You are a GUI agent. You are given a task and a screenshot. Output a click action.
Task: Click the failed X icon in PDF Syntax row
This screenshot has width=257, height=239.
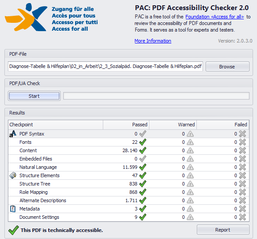point(243,134)
